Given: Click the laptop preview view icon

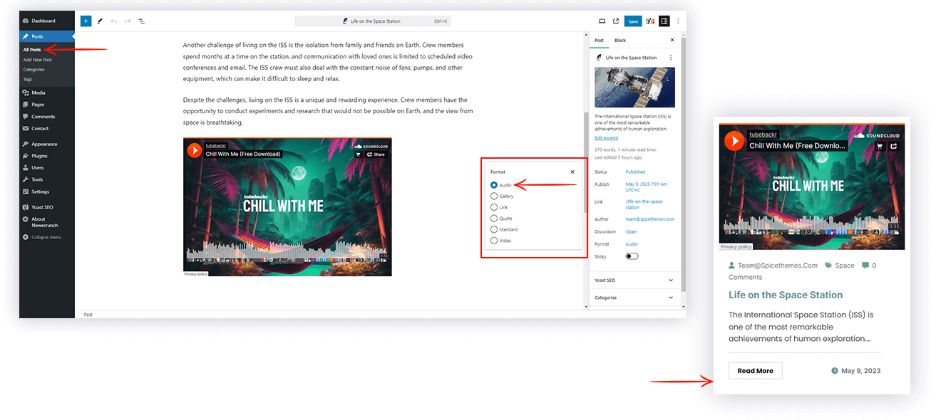Looking at the screenshot, I should click(602, 21).
